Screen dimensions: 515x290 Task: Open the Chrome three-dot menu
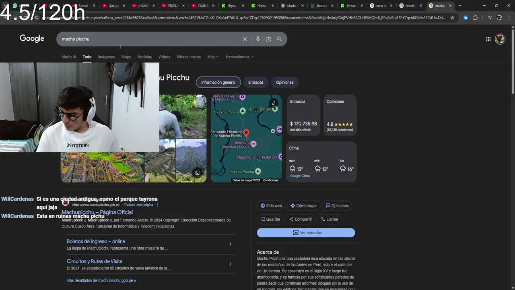point(509,18)
